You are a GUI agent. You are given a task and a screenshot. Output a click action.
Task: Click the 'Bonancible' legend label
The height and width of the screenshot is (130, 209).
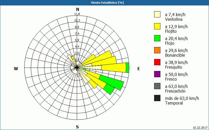pyautogui.click(x=175, y=55)
